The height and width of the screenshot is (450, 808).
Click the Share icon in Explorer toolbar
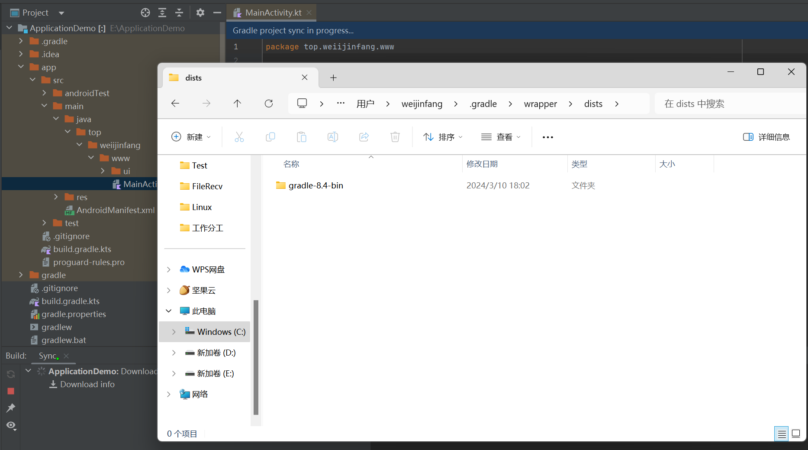364,137
